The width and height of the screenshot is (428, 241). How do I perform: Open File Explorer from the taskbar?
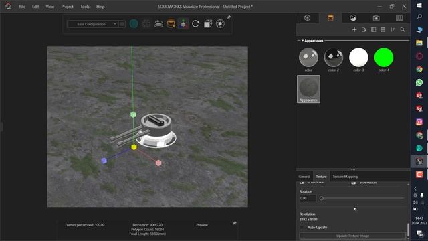click(419, 43)
